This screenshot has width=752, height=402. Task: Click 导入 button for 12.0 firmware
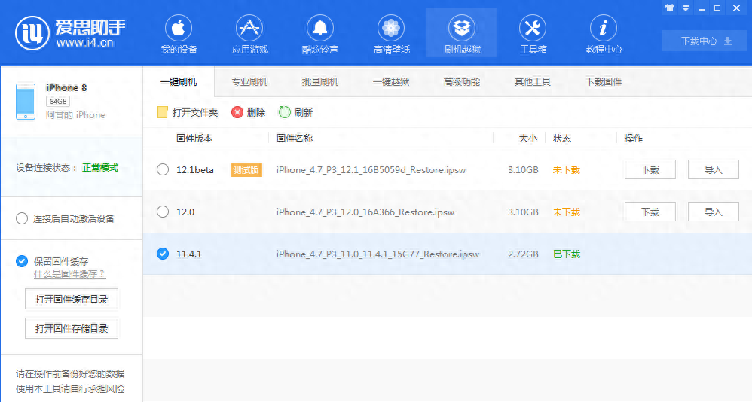(x=713, y=212)
